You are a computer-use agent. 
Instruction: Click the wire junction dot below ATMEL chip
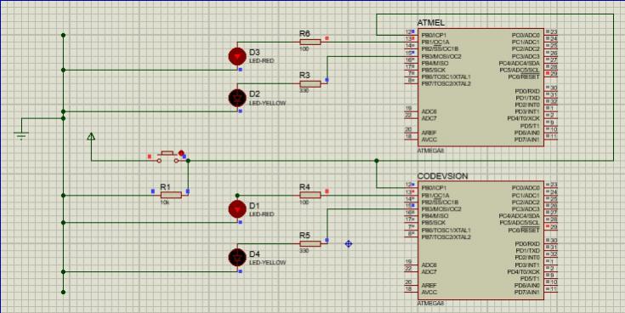pyautogui.click(x=376, y=161)
